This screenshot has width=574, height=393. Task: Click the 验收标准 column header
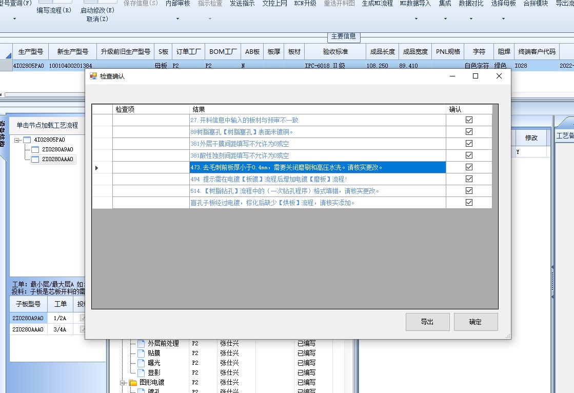pos(335,52)
